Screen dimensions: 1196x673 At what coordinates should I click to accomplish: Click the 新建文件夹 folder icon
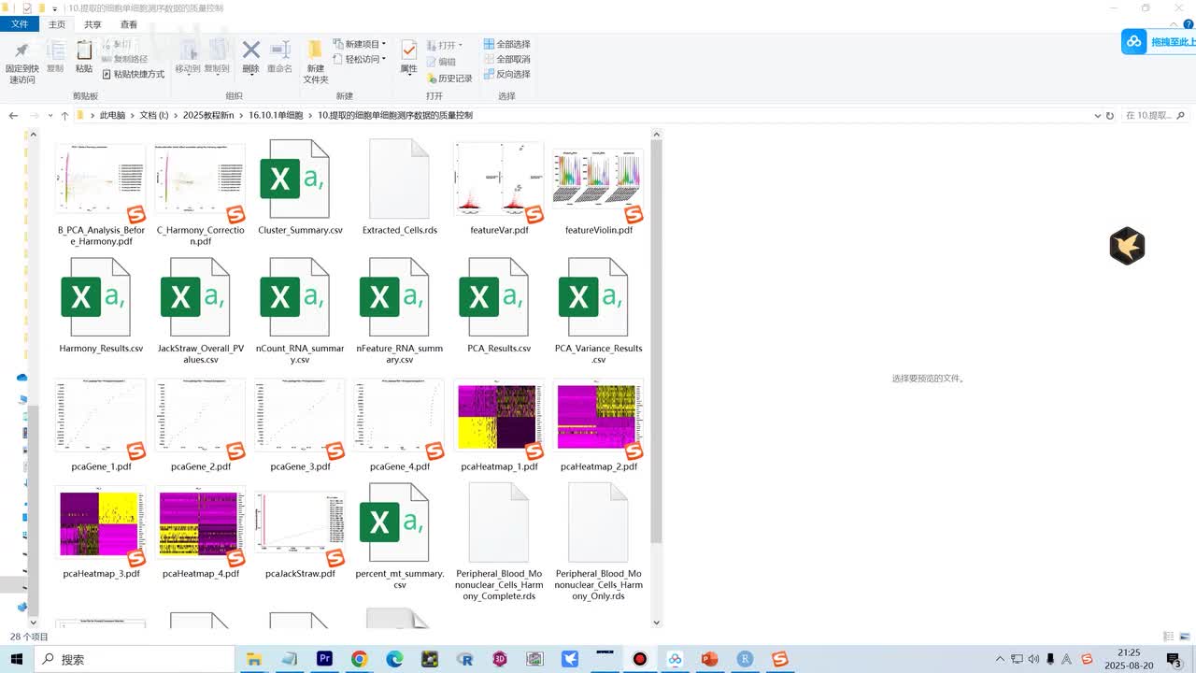[316, 50]
